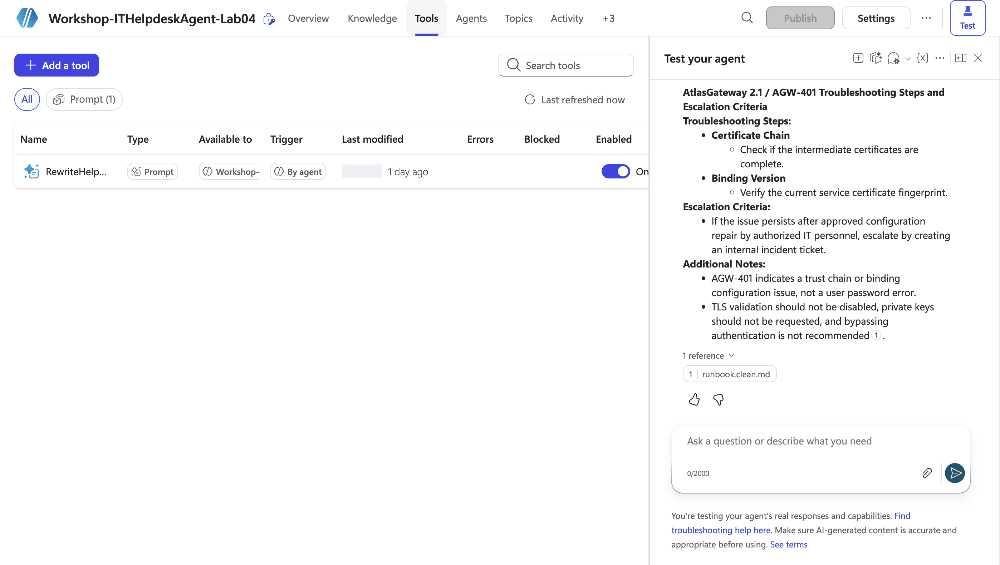
Task: Click the Test flask button
Action: [x=967, y=18]
